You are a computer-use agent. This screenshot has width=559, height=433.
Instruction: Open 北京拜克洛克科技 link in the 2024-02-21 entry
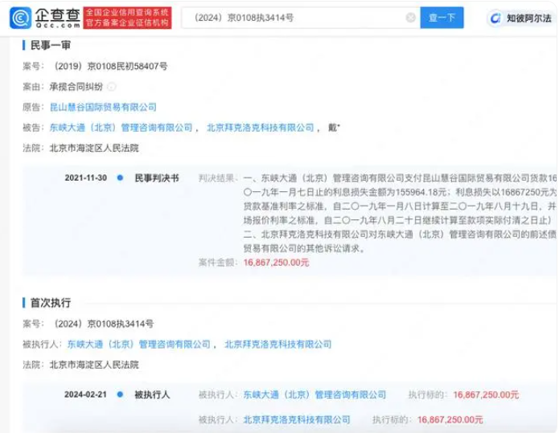click(x=297, y=420)
